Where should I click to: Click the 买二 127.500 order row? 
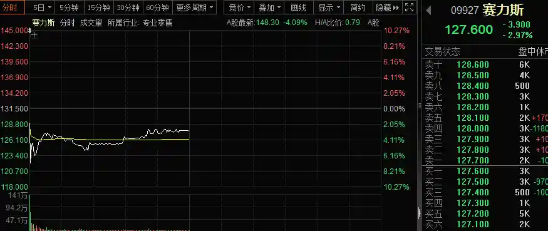coord(485,182)
